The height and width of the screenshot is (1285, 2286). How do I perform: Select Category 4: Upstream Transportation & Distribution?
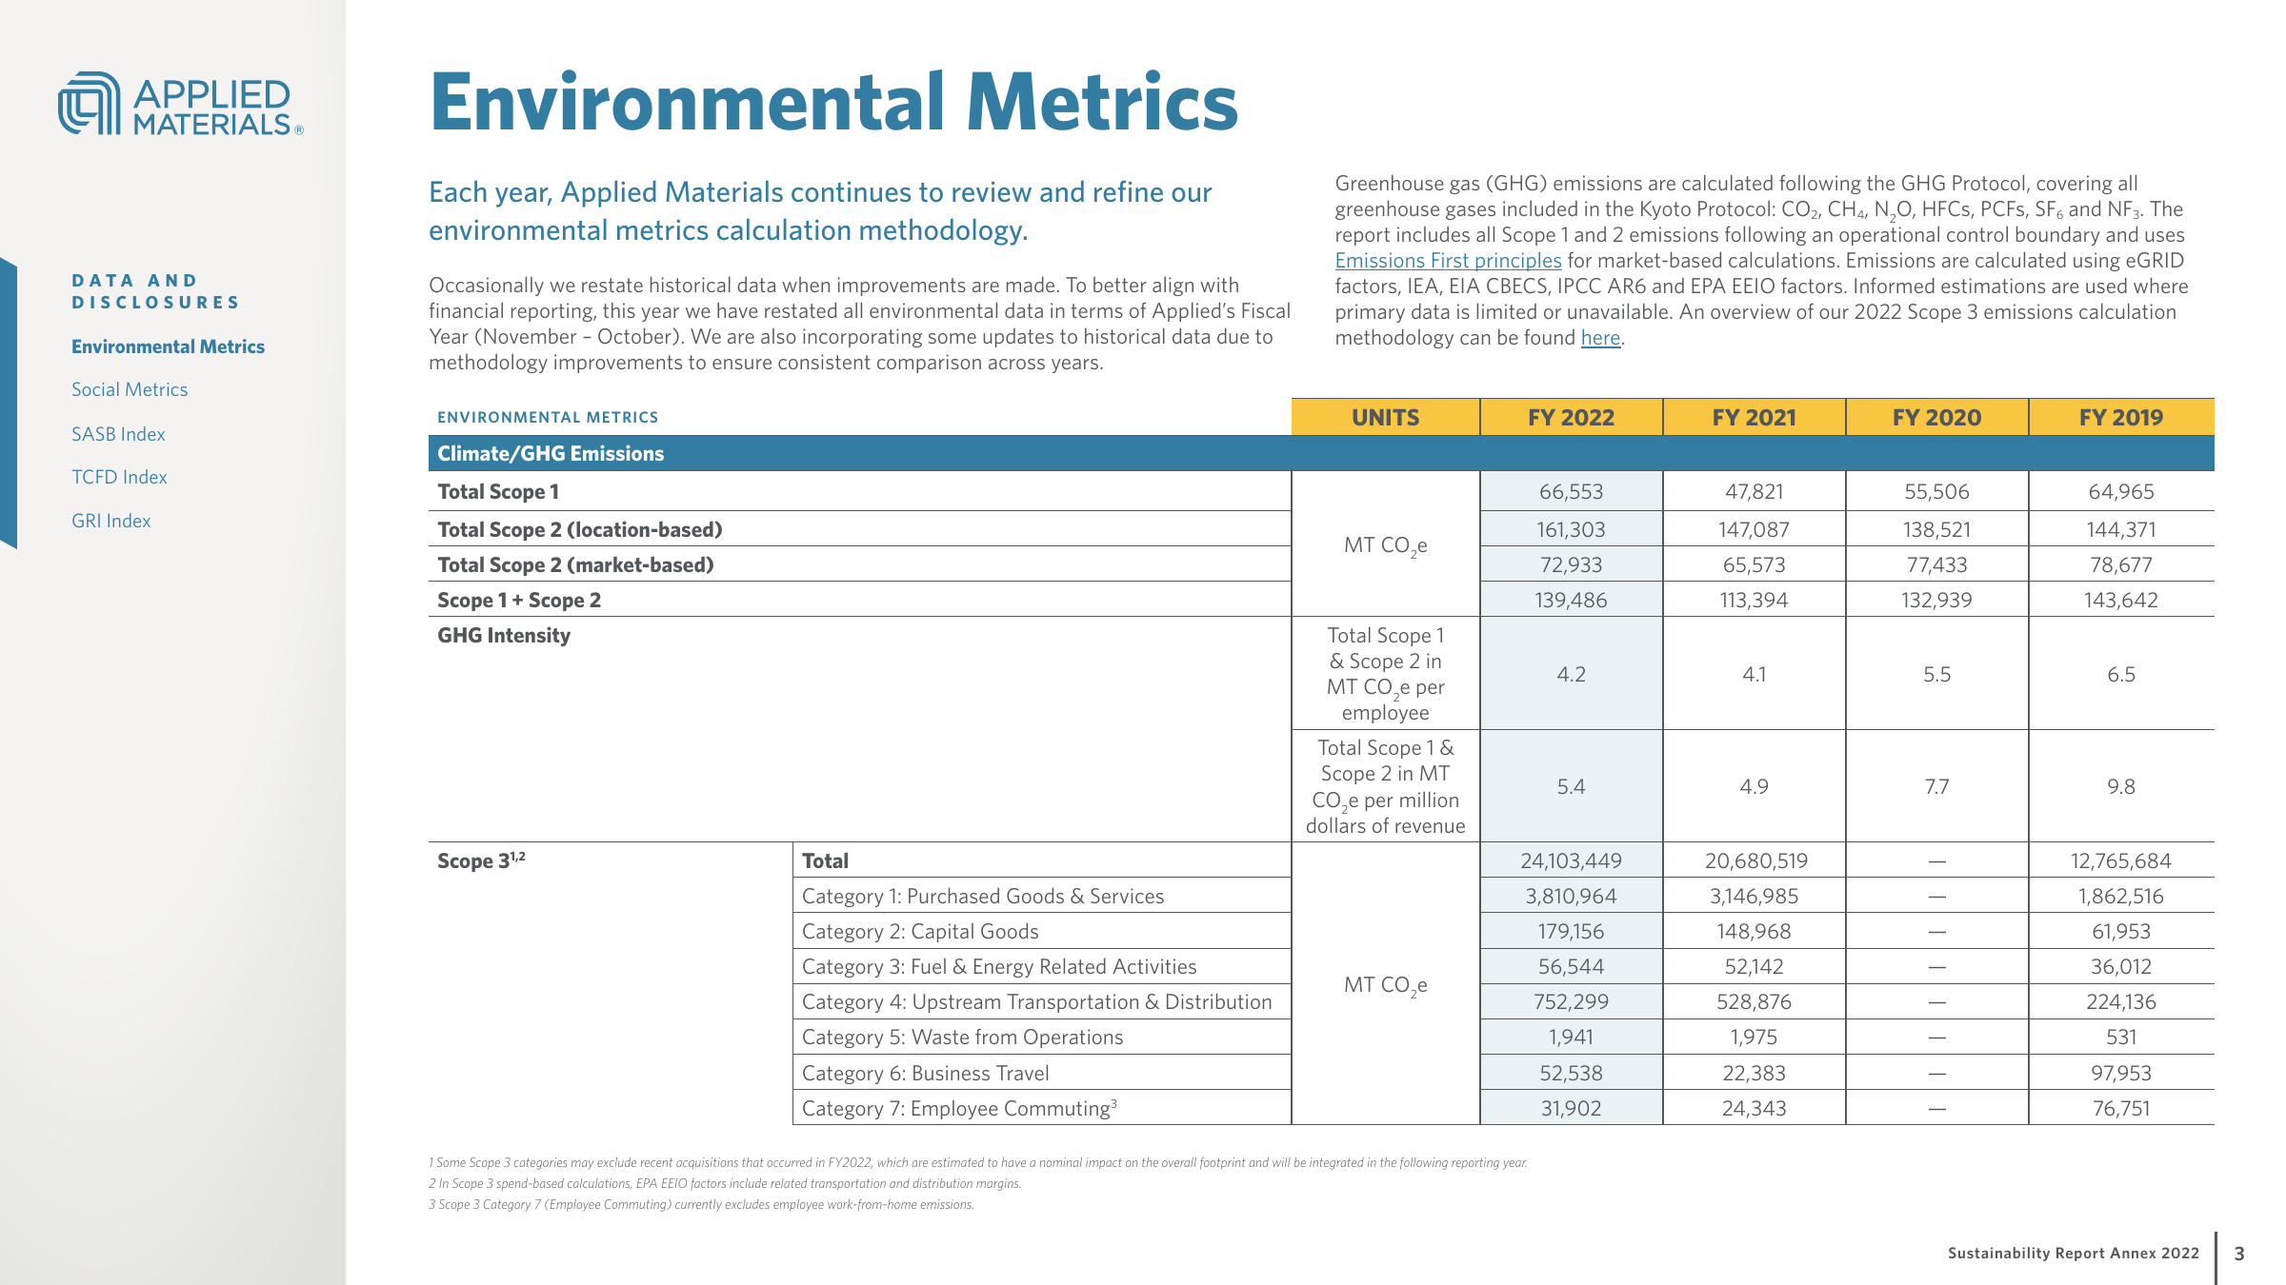pyautogui.click(x=1037, y=1001)
